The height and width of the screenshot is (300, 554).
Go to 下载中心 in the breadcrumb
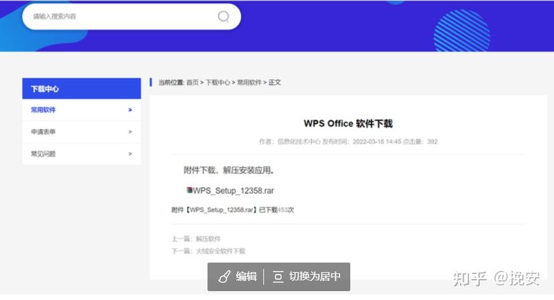coord(218,82)
